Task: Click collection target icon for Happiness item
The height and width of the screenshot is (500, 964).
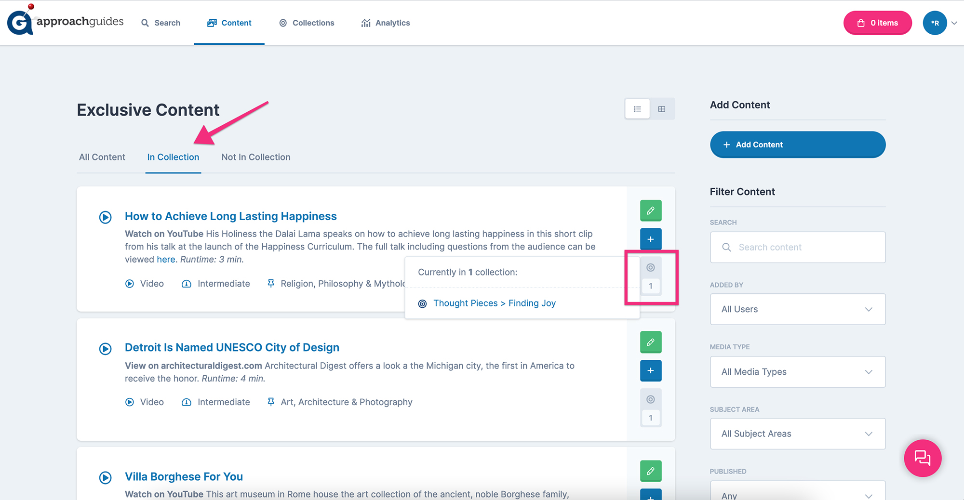Action: click(651, 267)
